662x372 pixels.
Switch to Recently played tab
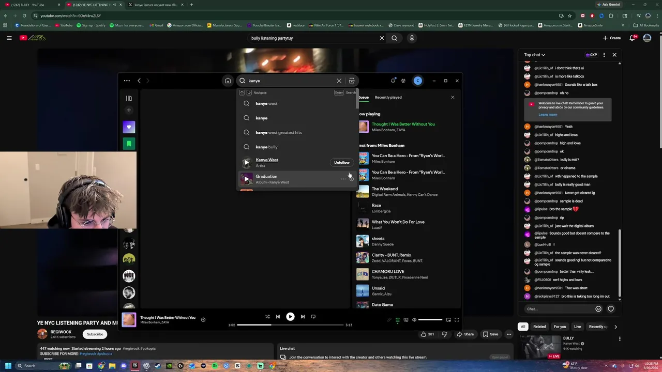[x=388, y=97]
